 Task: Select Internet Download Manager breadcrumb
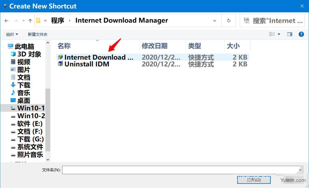pos(121,20)
